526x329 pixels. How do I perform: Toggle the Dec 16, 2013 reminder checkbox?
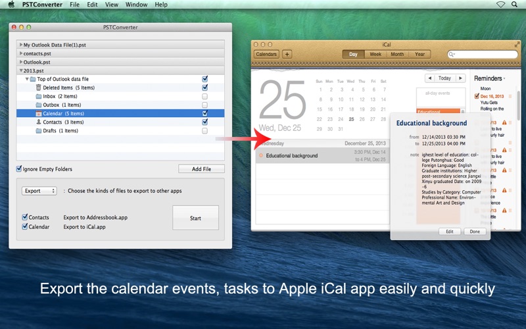pos(477,96)
